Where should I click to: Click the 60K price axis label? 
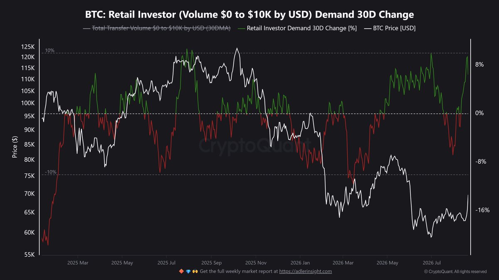[30, 232]
